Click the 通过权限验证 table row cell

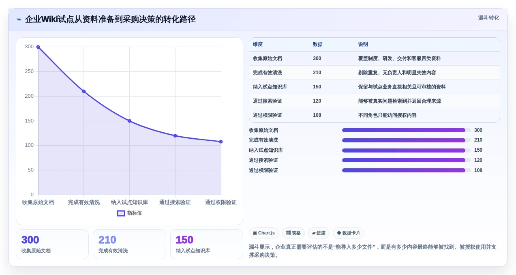[x=268, y=115]
